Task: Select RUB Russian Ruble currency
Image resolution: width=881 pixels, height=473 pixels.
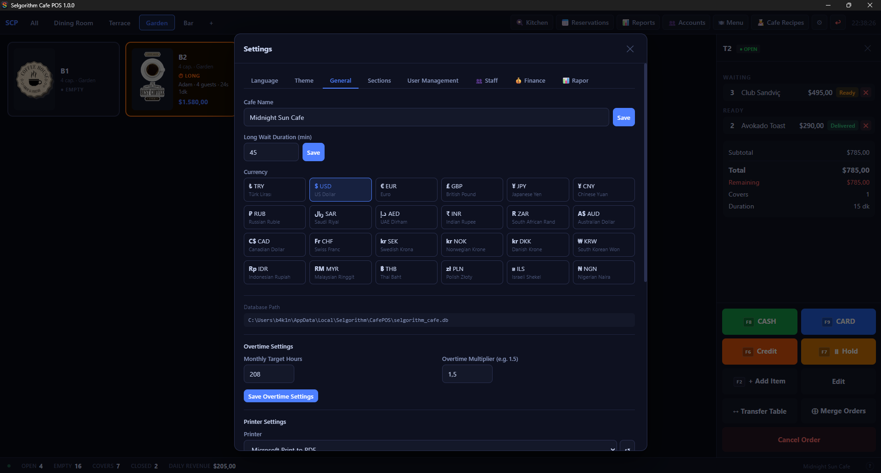Action: pos(275,217)
